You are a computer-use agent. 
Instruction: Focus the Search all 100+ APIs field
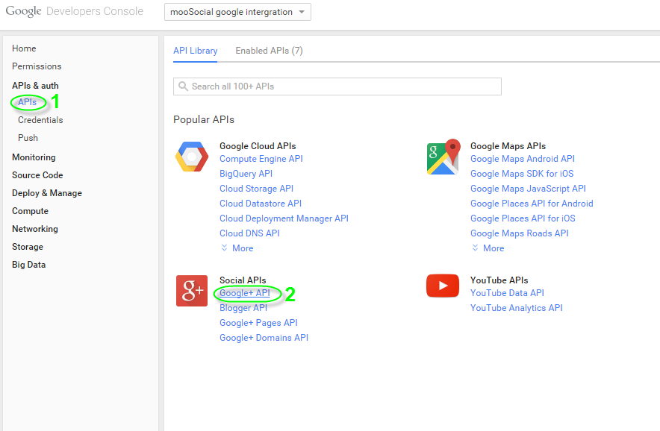point(337,86)
